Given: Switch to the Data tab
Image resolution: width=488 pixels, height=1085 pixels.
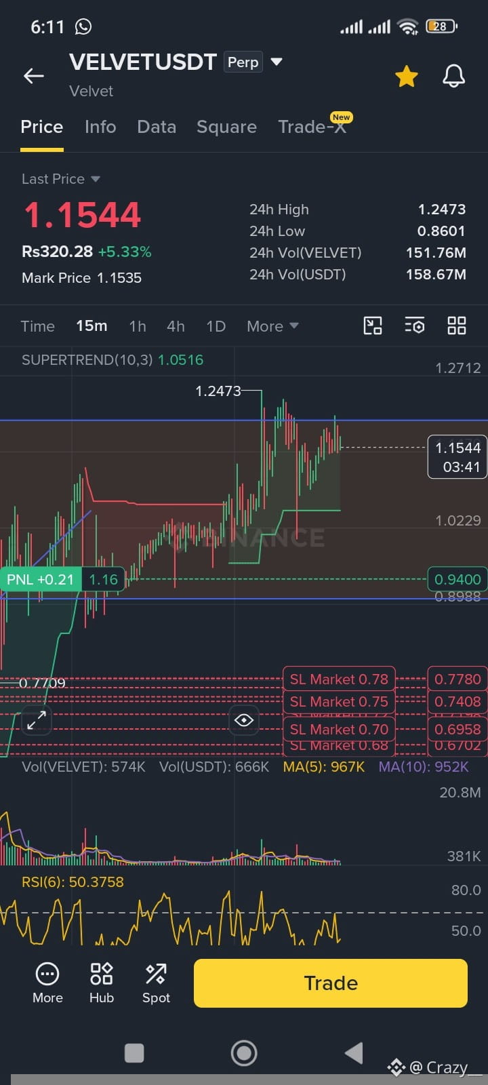Looking at the screenshot, I should (x=157, y=127).
